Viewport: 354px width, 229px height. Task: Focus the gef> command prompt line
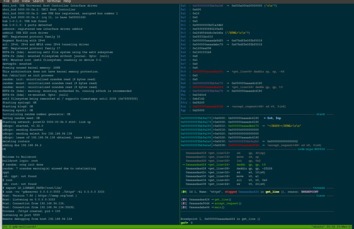[x=187, y=223]
